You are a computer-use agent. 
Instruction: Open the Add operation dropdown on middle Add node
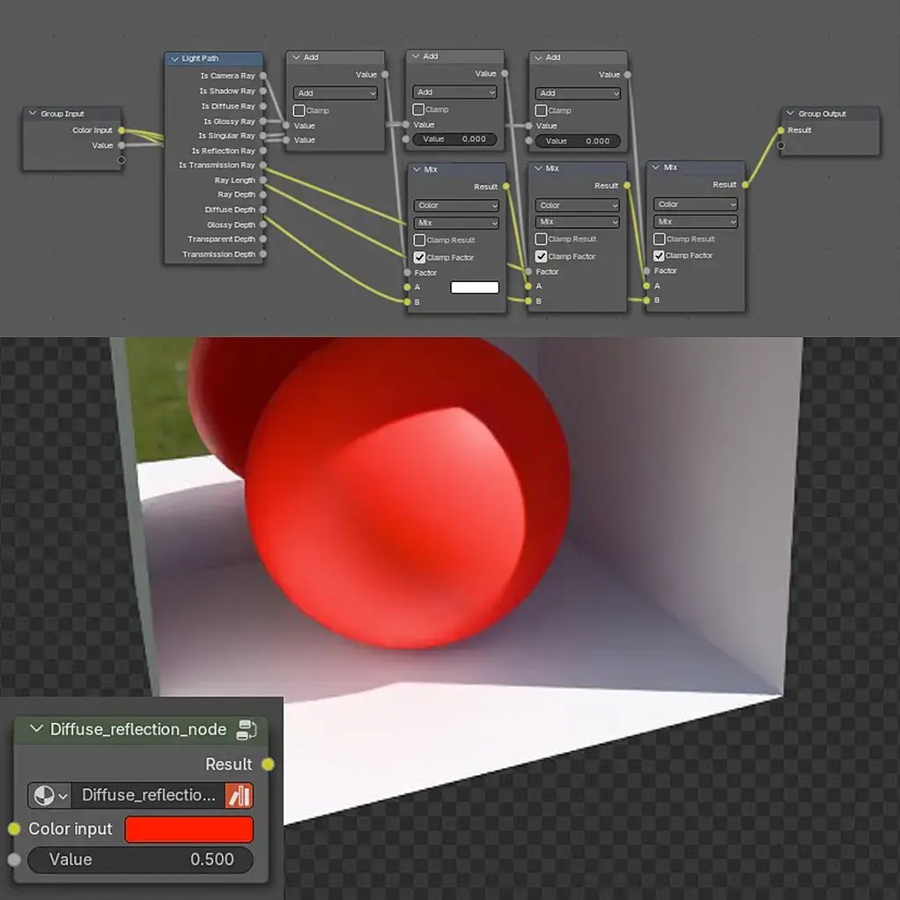pyautogui.click(x=454, y=92)
